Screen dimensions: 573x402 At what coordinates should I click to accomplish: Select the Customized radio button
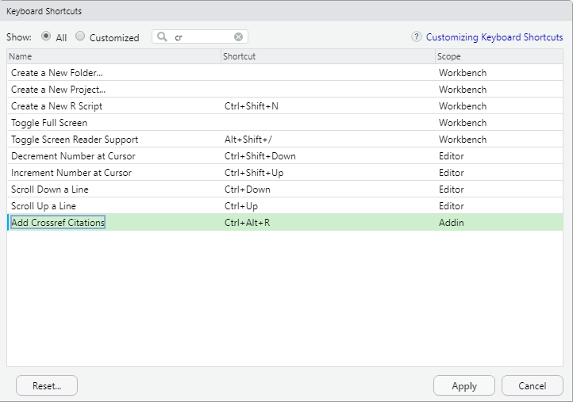pyautogui.click(x=80, y=36)
